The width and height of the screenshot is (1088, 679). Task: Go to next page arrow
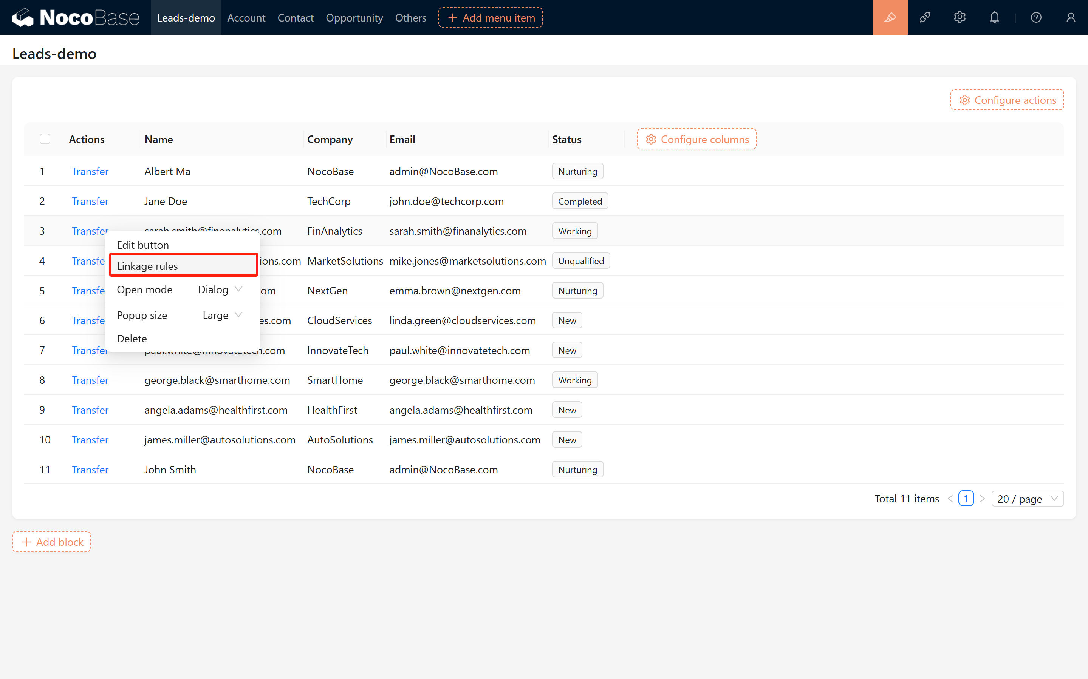(982, 499)
